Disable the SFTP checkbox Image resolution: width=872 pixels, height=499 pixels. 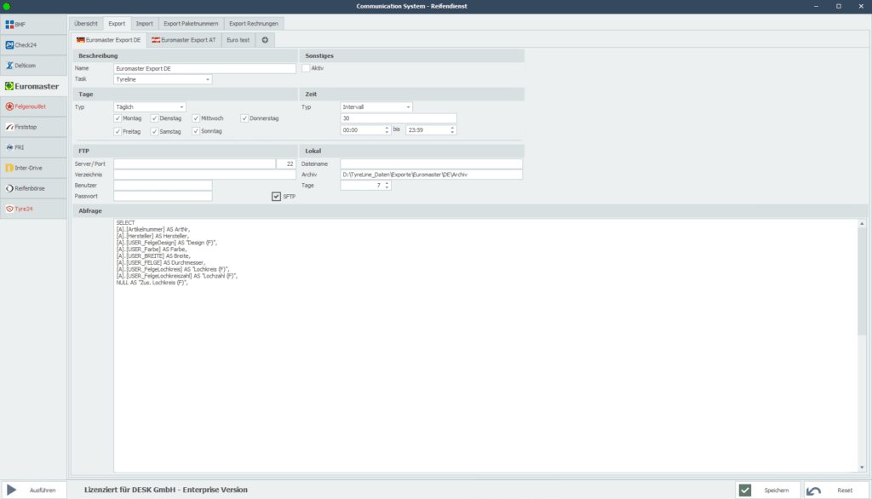277,197
